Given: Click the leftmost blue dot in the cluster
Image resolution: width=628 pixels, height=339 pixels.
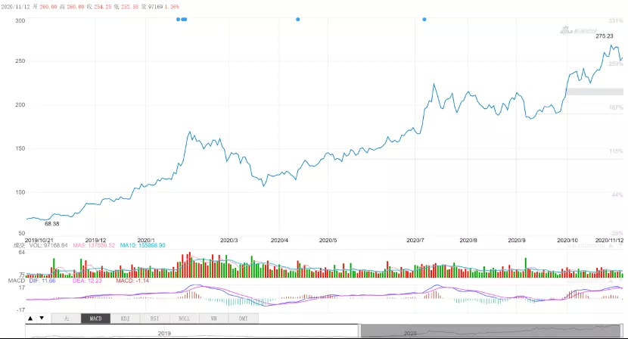Looking at the screenshot, I should (179, 19).
